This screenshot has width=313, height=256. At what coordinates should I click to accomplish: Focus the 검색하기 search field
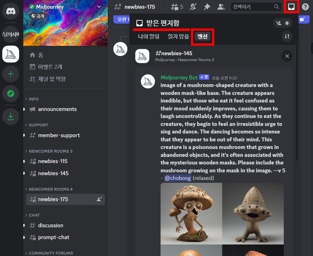point(256,7)
